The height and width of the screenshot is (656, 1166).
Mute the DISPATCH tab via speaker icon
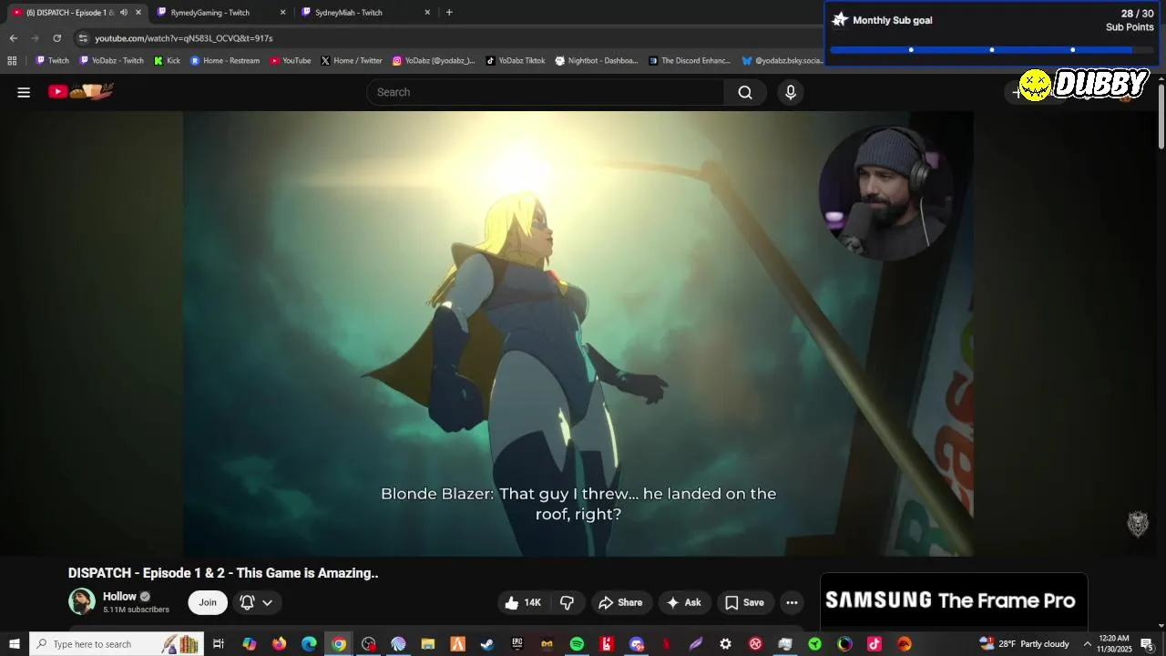pos(124,13)
